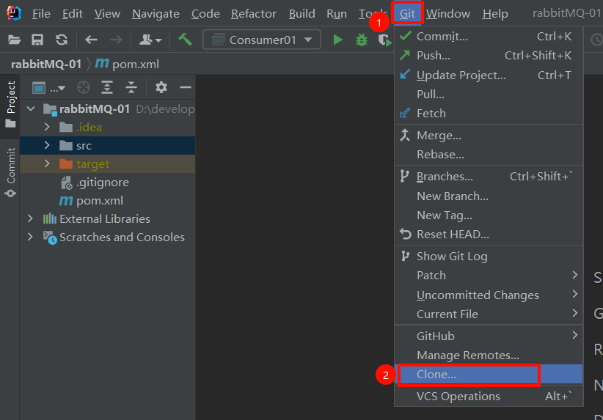Screen dimensions: 603x420
Task: Open the Project tool window tab
Action: point(11,104)
